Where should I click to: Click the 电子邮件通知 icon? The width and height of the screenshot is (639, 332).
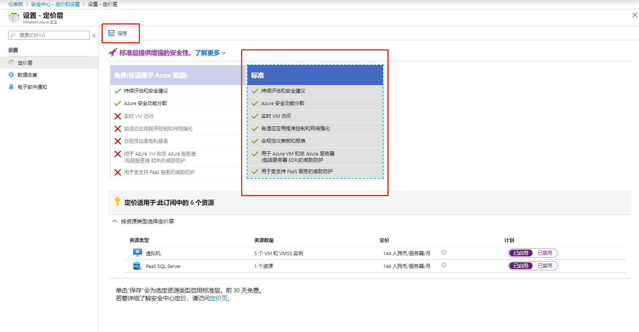pos(11,87)
